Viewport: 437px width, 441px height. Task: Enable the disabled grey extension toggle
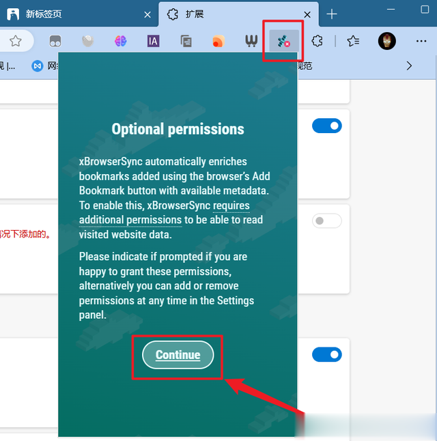(327, 220)
